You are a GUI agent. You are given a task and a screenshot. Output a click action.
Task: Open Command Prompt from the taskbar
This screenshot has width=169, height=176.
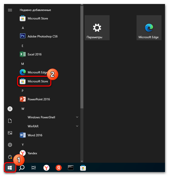(x=71, y=168)
